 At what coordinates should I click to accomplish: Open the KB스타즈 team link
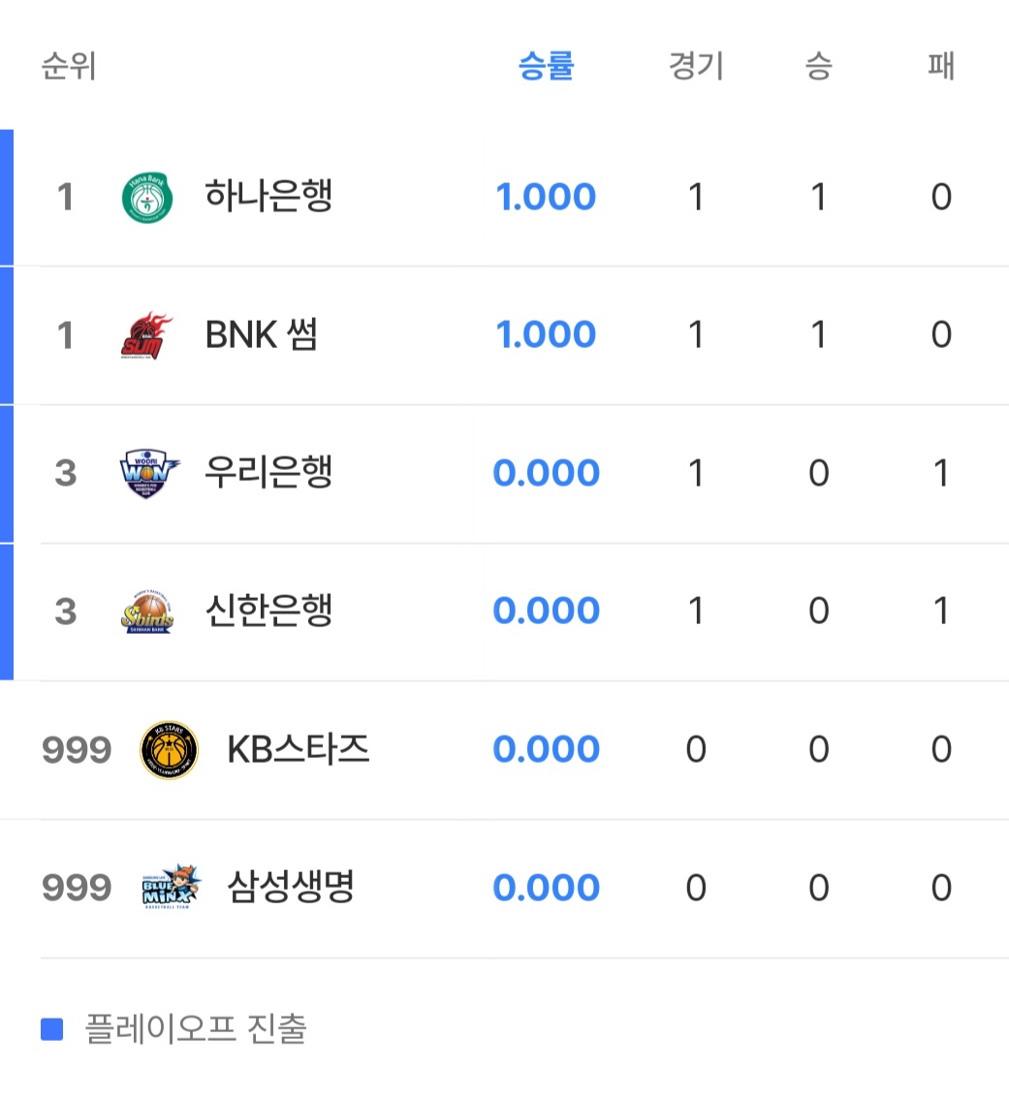(x=299, y=749)
